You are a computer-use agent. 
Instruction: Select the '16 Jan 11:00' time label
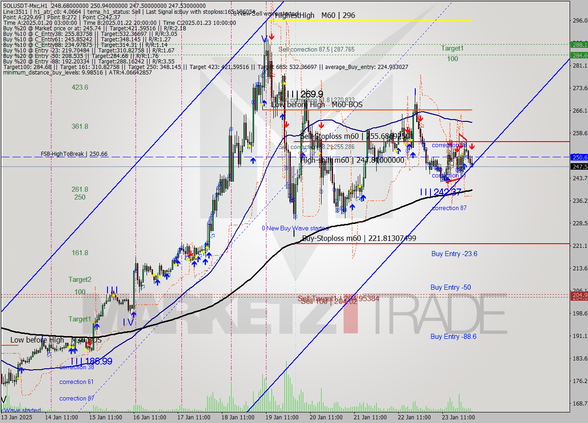tap(150, 417)
